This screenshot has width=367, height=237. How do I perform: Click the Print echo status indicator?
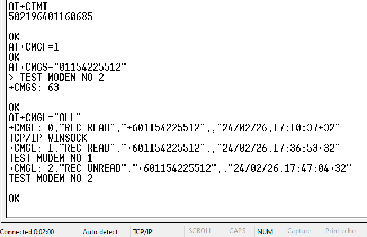[341, 231]
